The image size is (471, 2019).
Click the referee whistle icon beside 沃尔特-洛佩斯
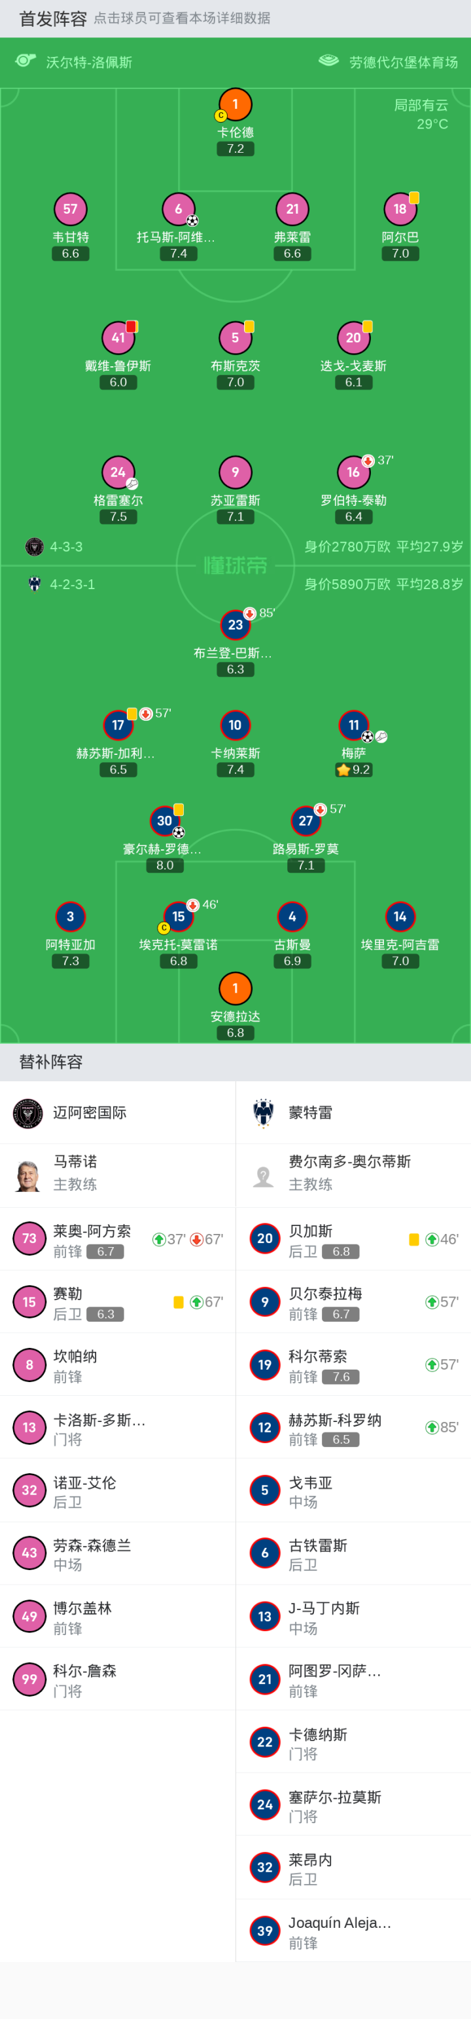26,61
